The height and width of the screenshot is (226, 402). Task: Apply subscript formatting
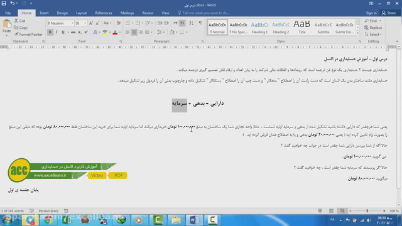tap(80, 32)
